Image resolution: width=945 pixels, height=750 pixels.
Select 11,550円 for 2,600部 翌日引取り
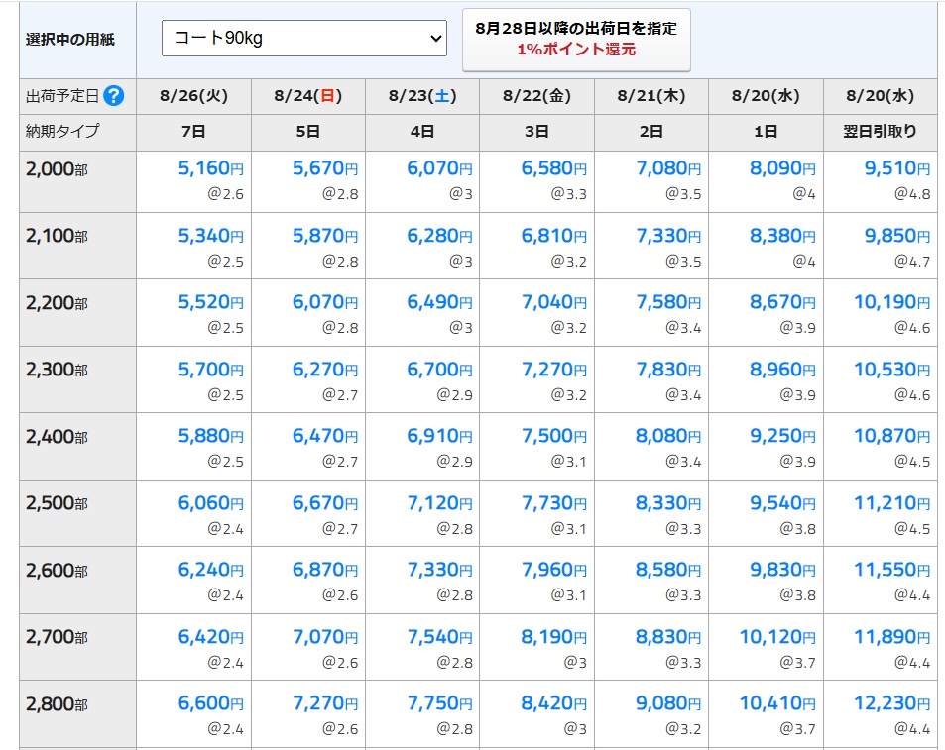891,570
